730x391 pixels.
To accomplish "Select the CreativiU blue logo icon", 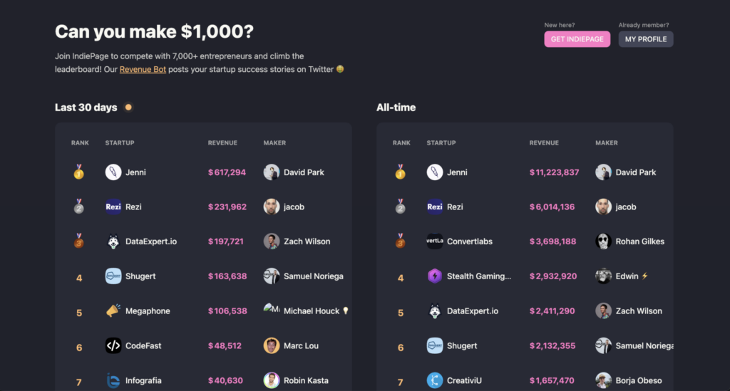I will 435,380.
